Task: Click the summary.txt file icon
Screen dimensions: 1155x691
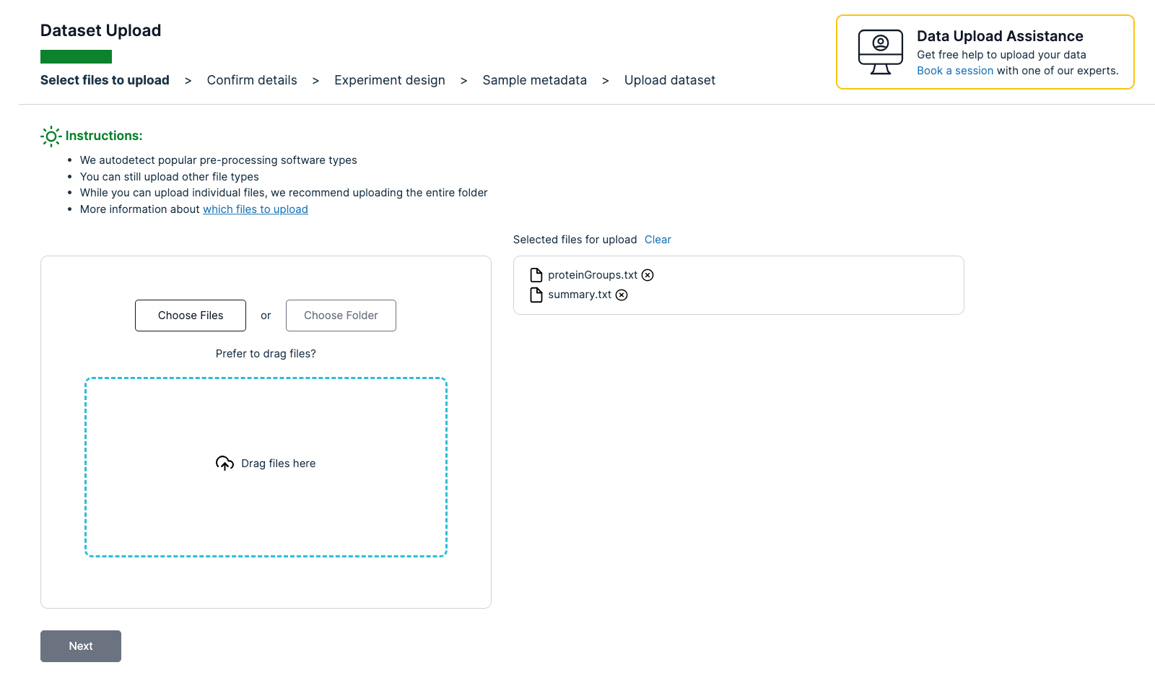Action: coord(536,295)
